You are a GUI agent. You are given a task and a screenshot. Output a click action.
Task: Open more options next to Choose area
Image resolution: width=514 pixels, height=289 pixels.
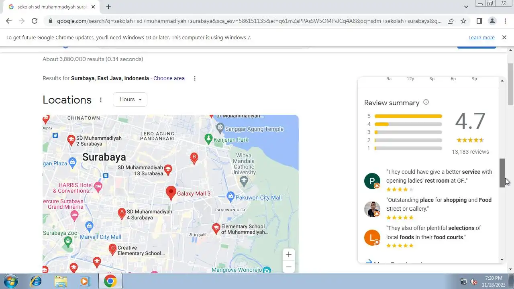pyautogui.click(x=195, y=78)
